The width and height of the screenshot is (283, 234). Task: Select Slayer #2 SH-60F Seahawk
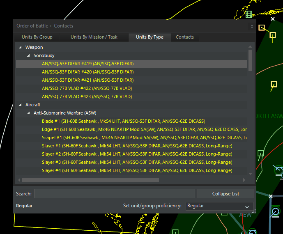[131, 154]
